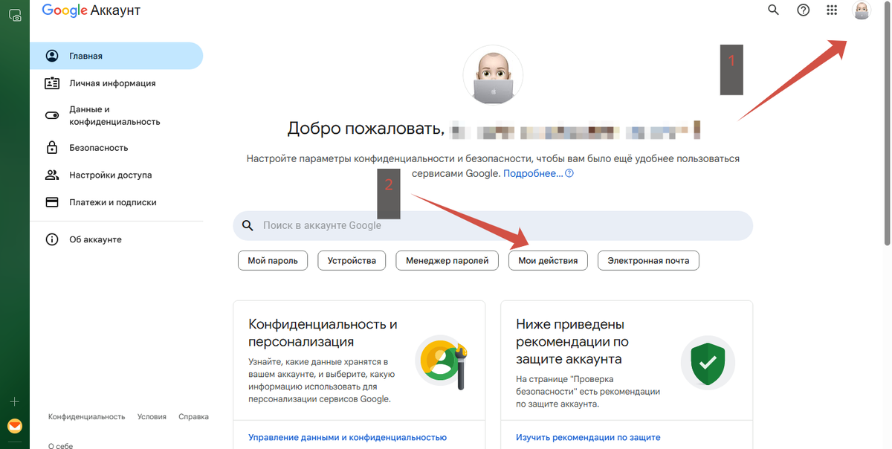Open Личная информация section
Viewport: 892px width, 449px height.
pos(117,83)
